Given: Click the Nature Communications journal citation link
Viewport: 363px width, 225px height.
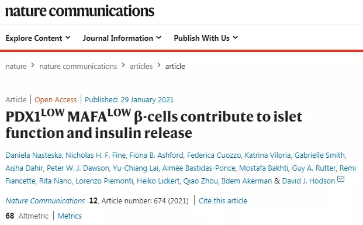Looking at the screenshot, I should pyautogui.click(x=45, y=200).
